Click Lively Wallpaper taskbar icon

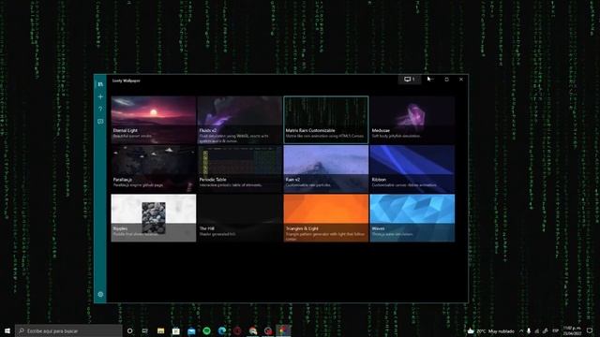coord(283,330)
